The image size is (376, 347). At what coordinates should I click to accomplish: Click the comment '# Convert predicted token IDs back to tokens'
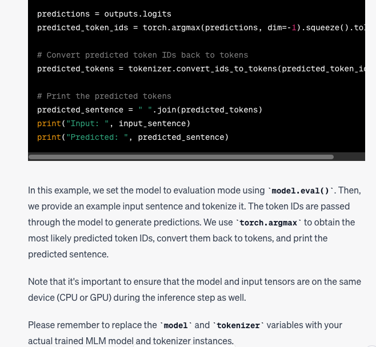click(x=142, y=55)
